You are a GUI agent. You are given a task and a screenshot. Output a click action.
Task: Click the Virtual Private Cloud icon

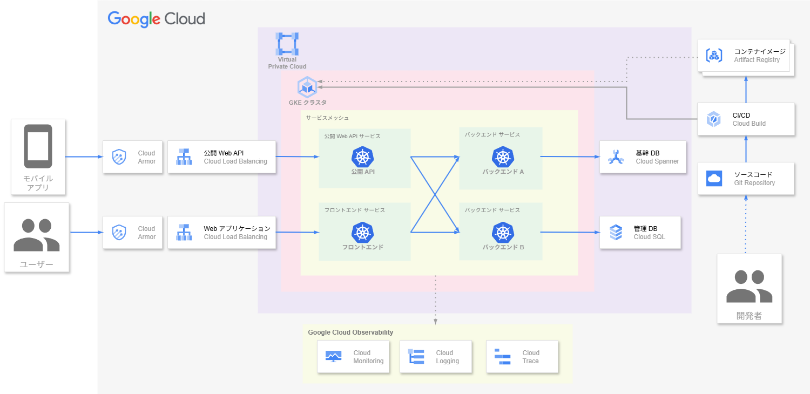tap(287, 44)
